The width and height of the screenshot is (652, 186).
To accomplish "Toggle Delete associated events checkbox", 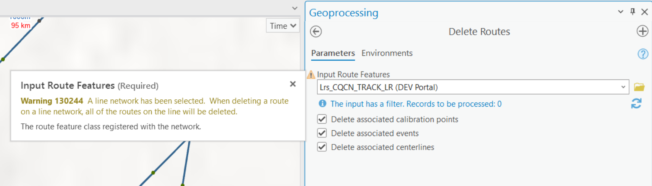I will click(x=322, y=133).
